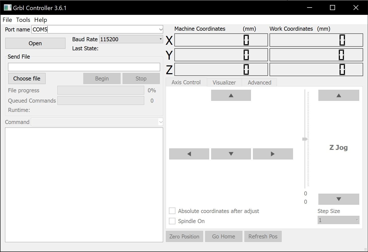Jog Y axis up arrow button
368x252 pixels.
[231, 95]
